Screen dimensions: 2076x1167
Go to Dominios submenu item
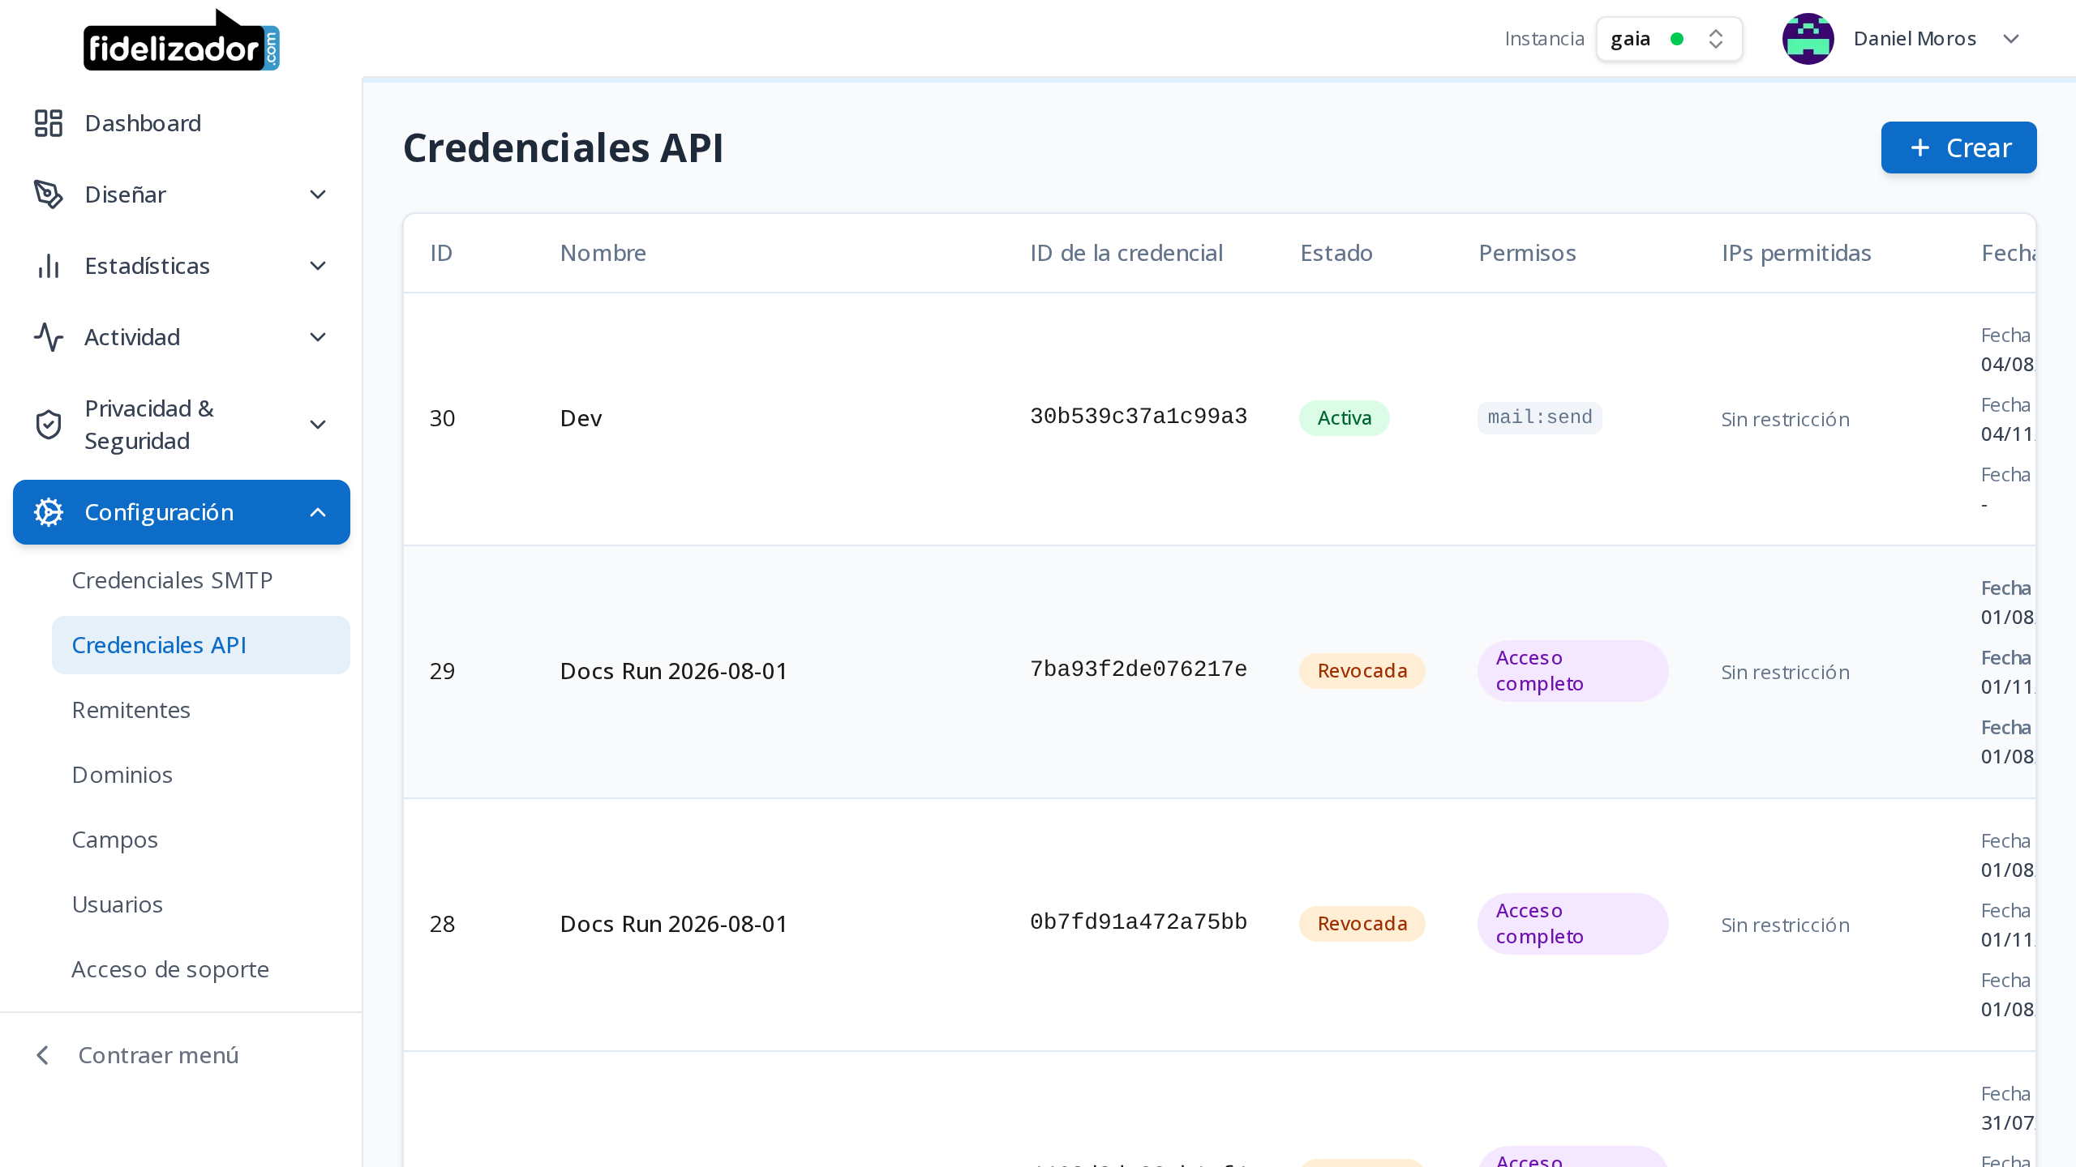pos(201,775)
